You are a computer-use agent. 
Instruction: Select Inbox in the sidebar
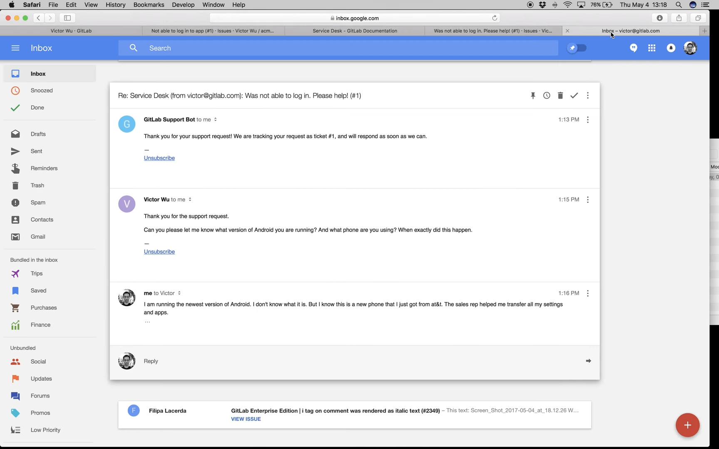(50, 74)
